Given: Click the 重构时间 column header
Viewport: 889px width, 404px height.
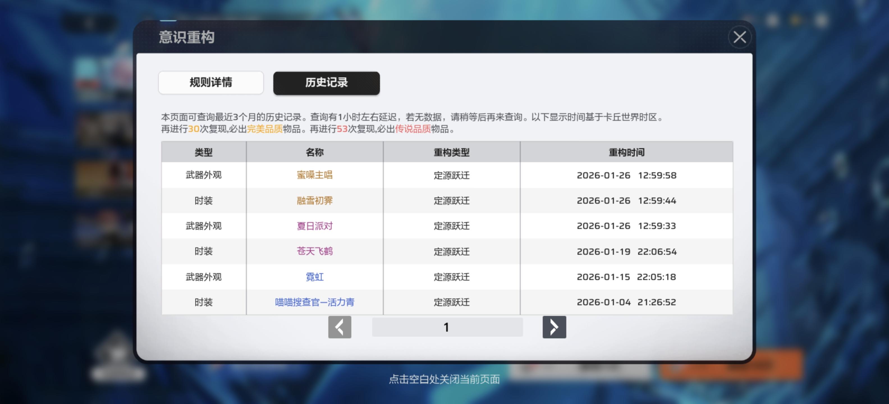Looking at the screenshot, I should (x=626, y=152).
